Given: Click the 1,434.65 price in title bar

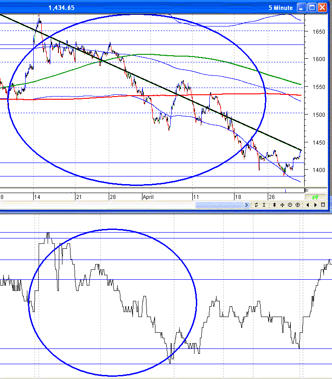Looking at the screenshot, I should tap(62, 8).
